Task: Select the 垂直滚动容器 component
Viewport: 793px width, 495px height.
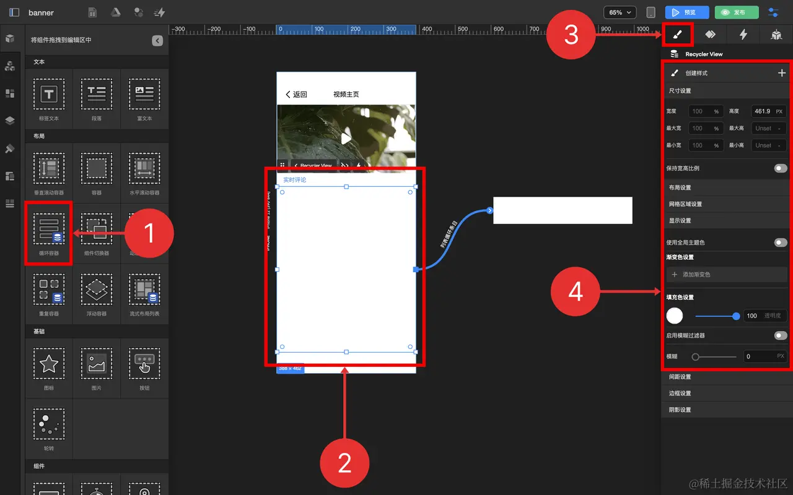Action: pos(49,173)
